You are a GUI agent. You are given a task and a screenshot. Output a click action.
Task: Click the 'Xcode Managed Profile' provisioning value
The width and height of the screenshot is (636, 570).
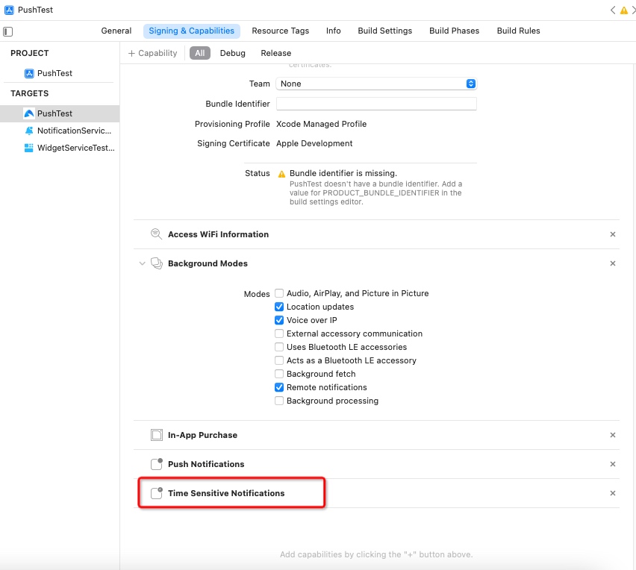click(x=321, y=124)
